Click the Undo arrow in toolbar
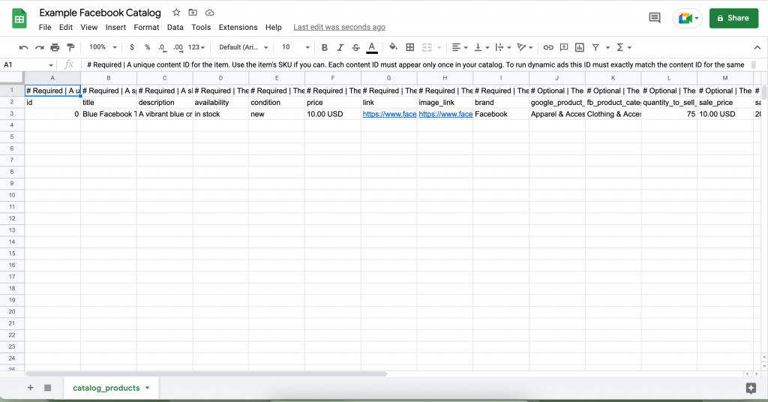Screen dimensions: 768x402 [x=23, y=47]
